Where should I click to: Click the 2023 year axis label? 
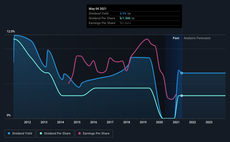tap(209, 122)
